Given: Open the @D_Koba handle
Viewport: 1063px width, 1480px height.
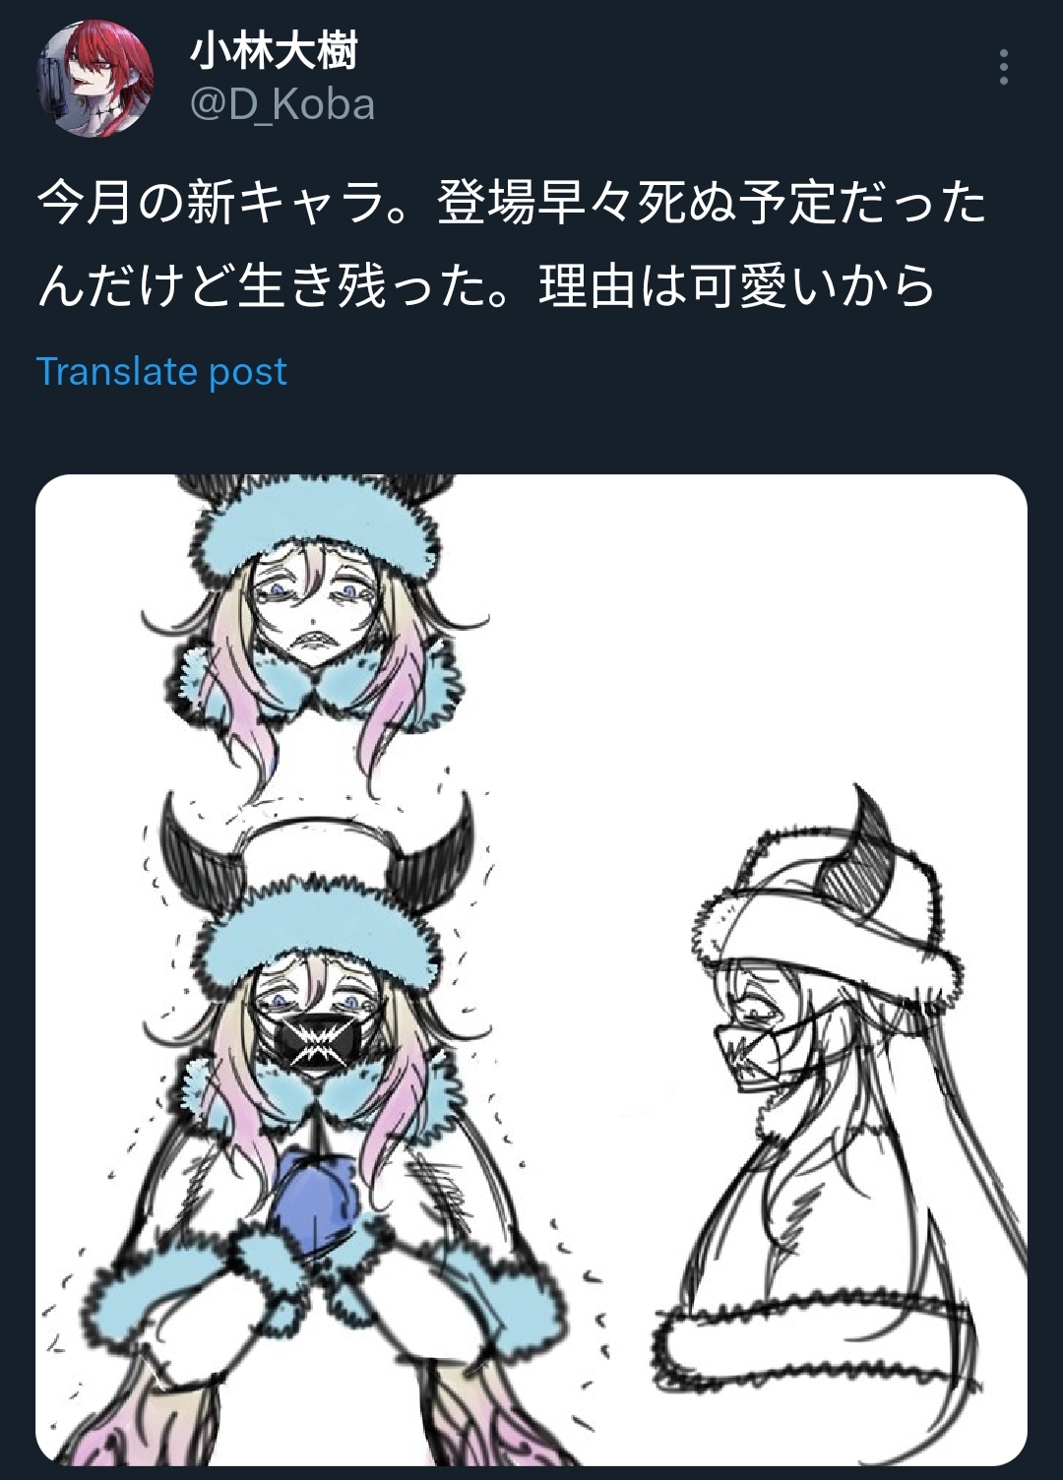Looking at the screenshot, I should coord(282,104).
